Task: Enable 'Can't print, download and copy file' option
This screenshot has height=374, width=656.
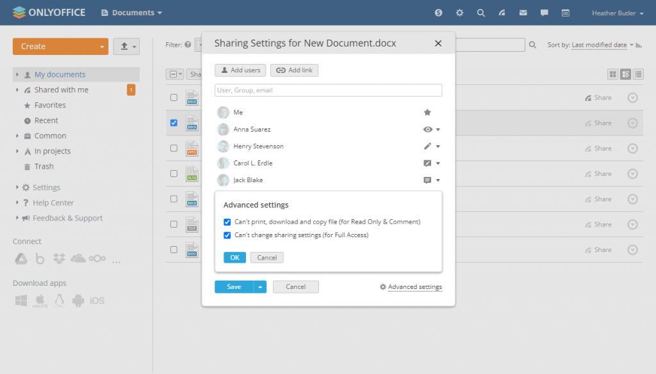Action: click(x=227, y=222)
